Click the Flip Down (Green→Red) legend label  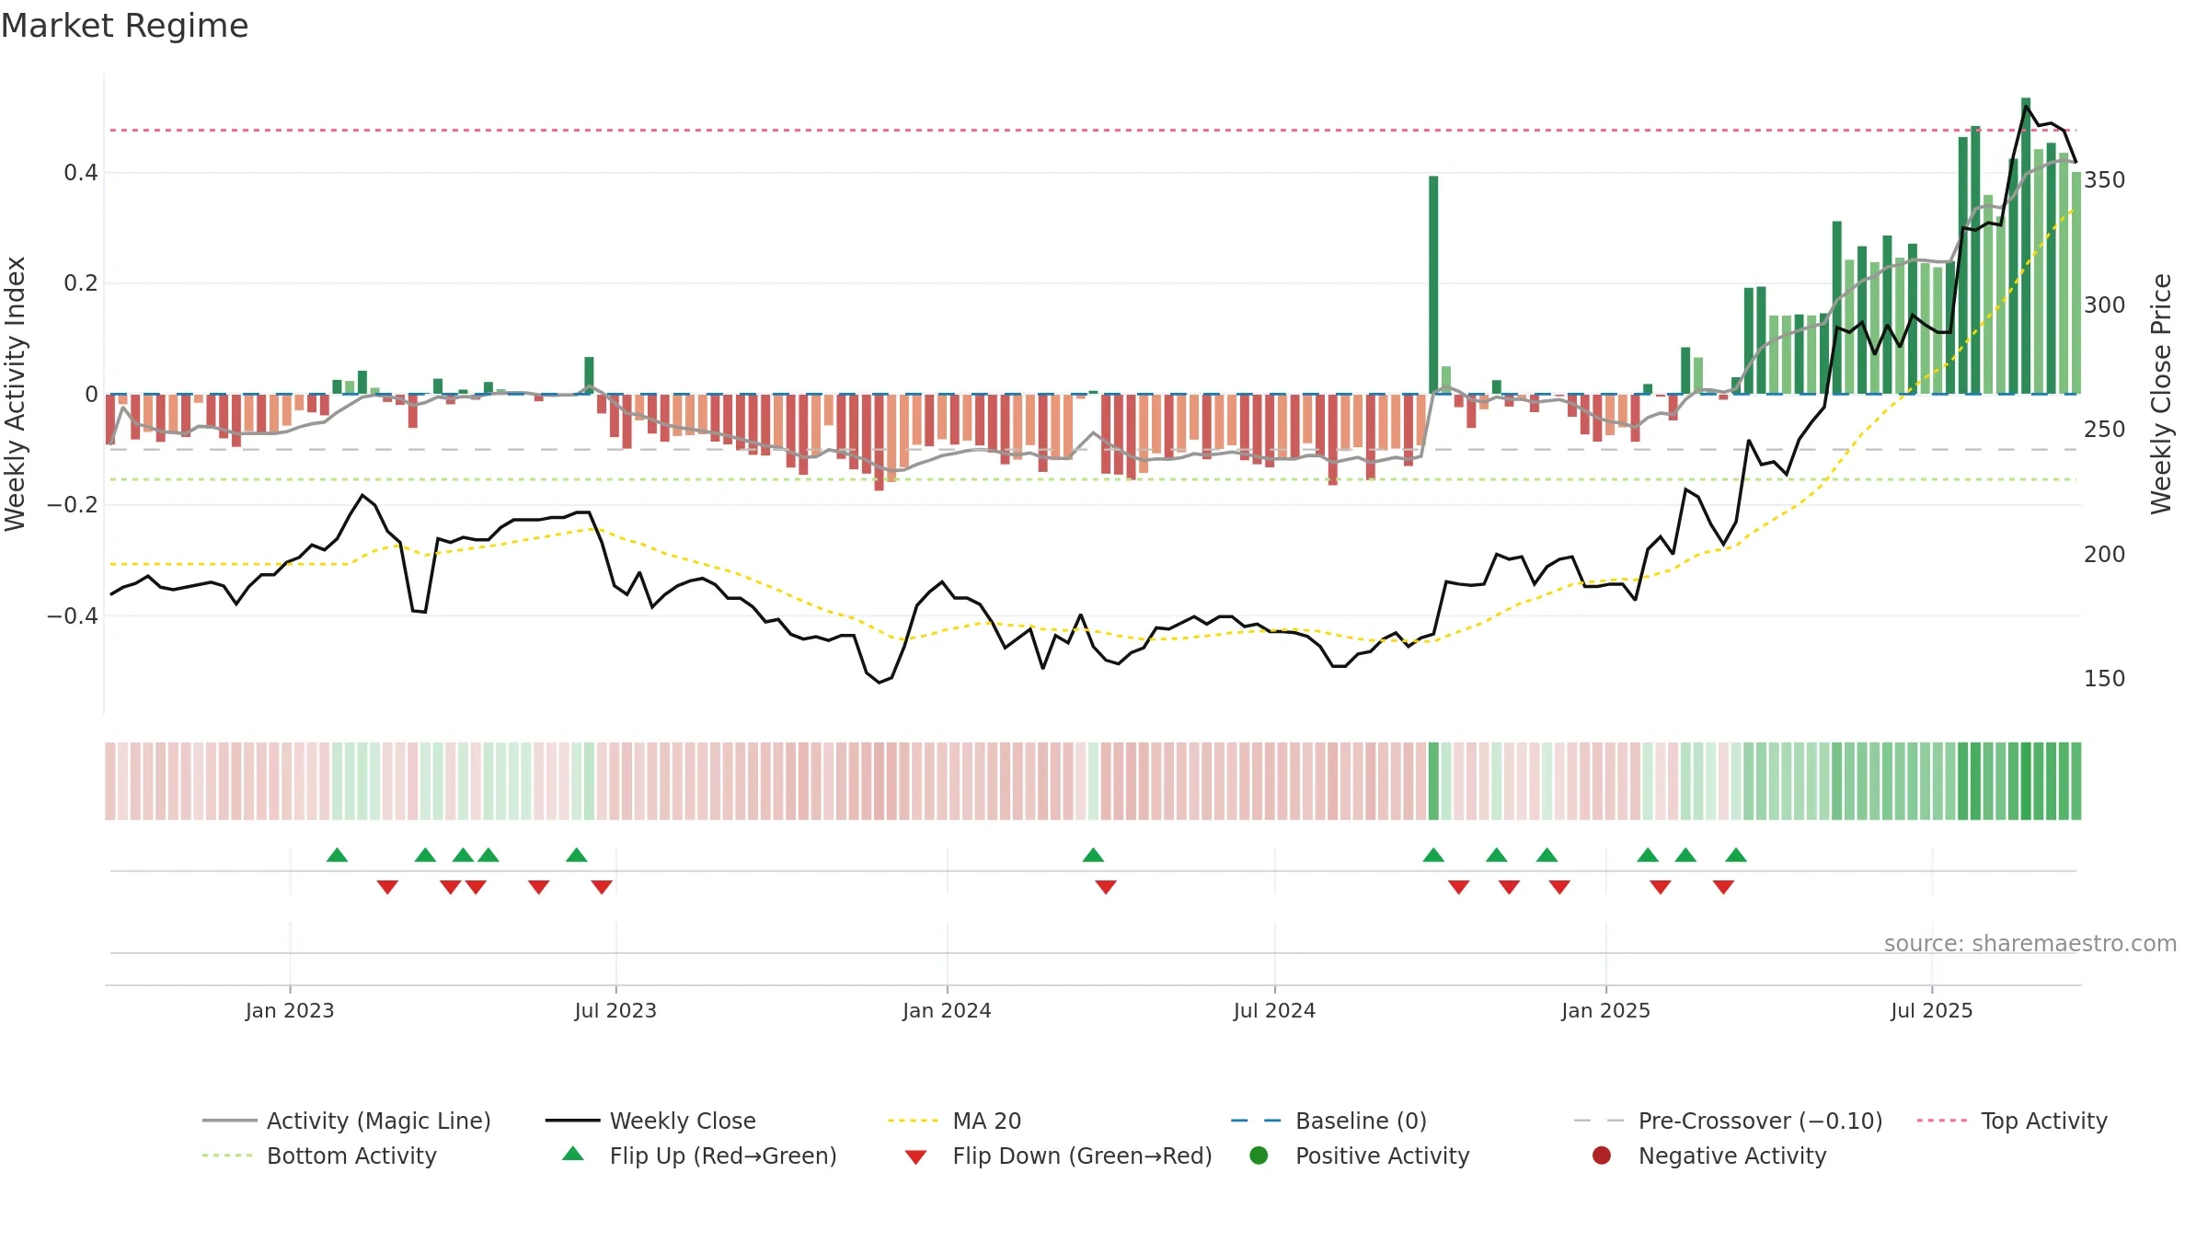[x=1082, y=1156]
